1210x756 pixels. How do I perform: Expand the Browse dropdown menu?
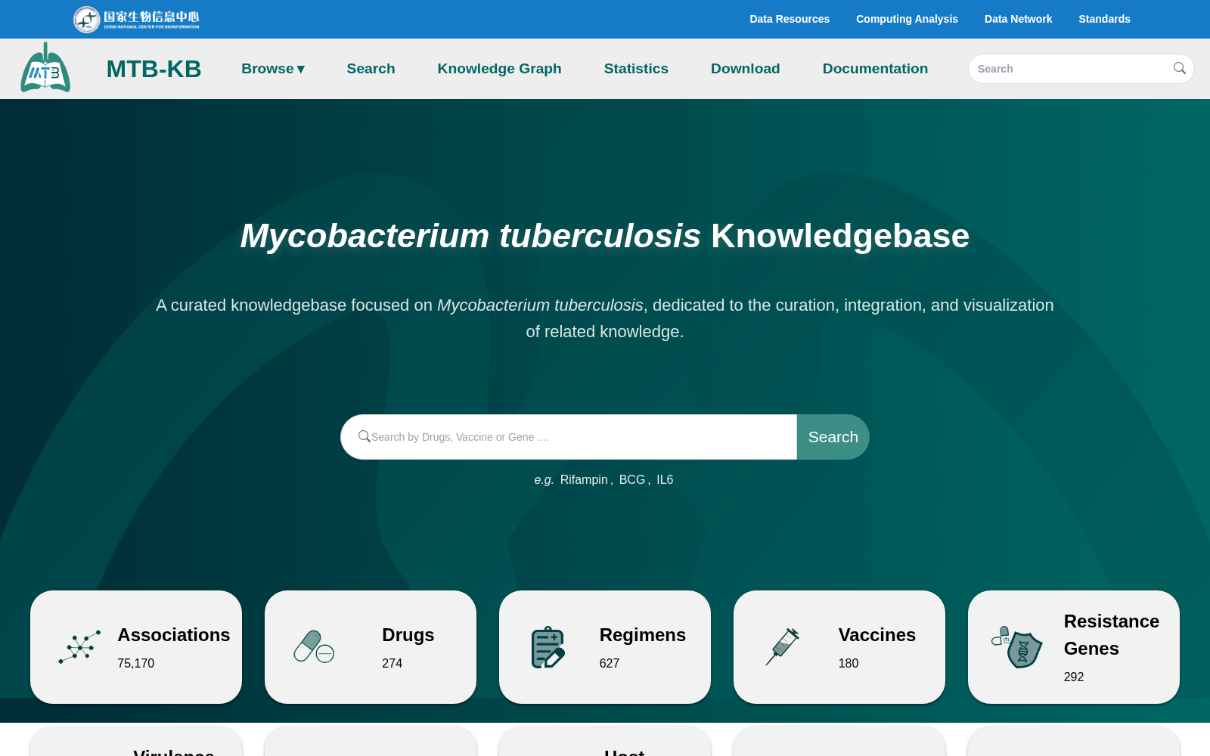273,69
